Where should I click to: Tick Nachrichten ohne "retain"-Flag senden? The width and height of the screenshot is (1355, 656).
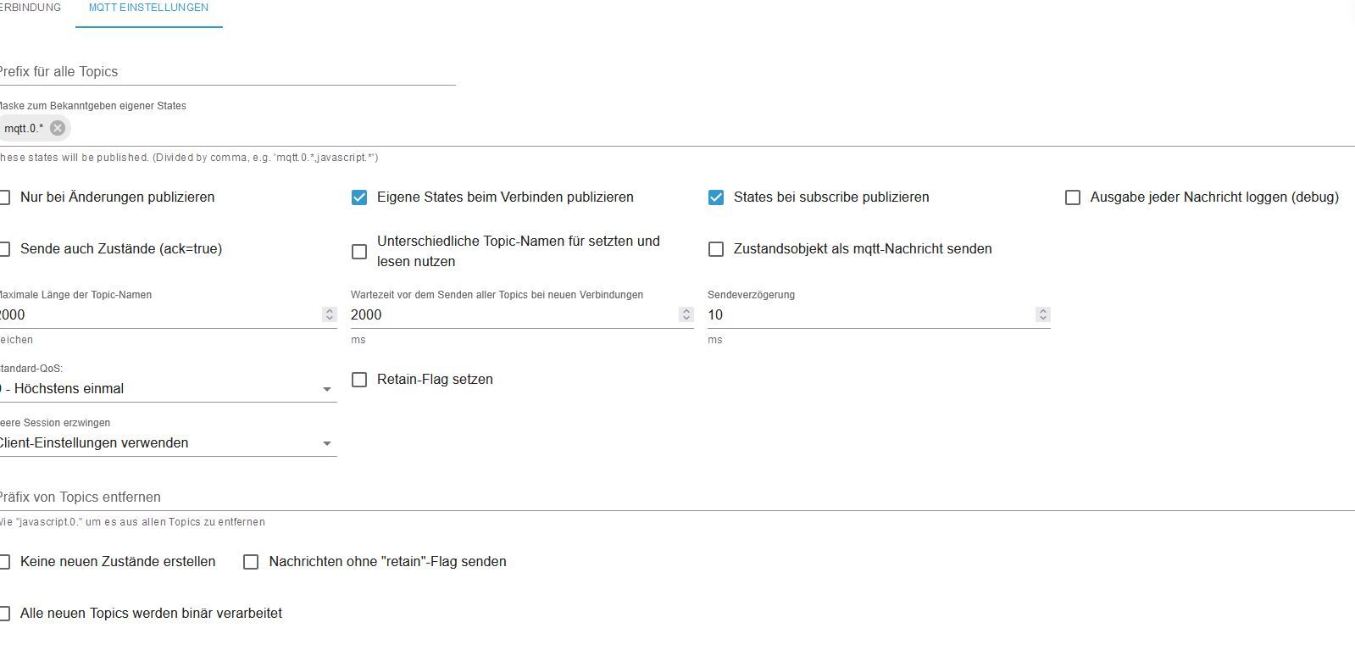pyautogui.click(x=251, y=562)
